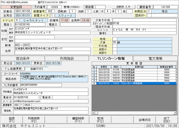This screenshot has height=128, width=179.
Task: Click the 取込日 2021/07/21 field
Action: point(23,63)
